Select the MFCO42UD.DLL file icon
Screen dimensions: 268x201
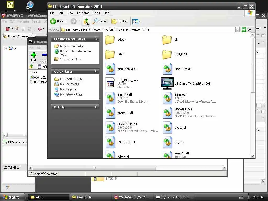[x=110, y=127]
